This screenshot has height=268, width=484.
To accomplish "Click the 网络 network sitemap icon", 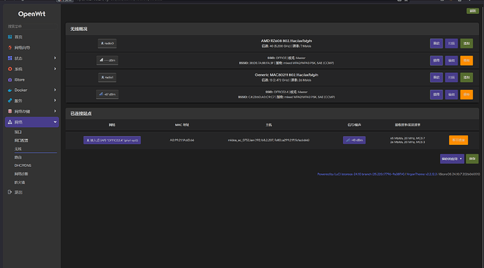I will 10,122.
